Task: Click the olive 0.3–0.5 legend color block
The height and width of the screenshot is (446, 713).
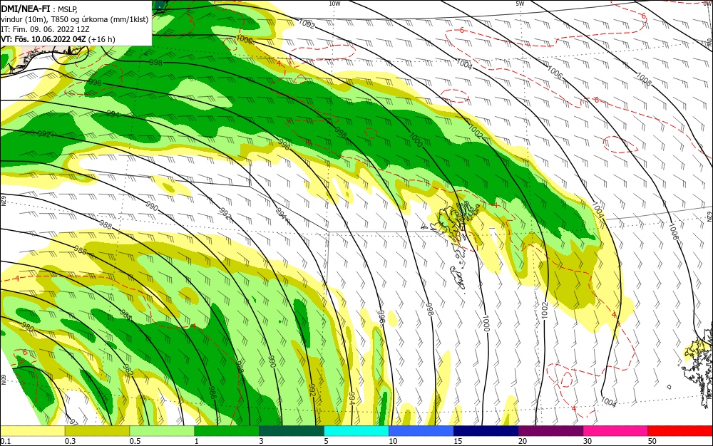Action: (97, 431)
